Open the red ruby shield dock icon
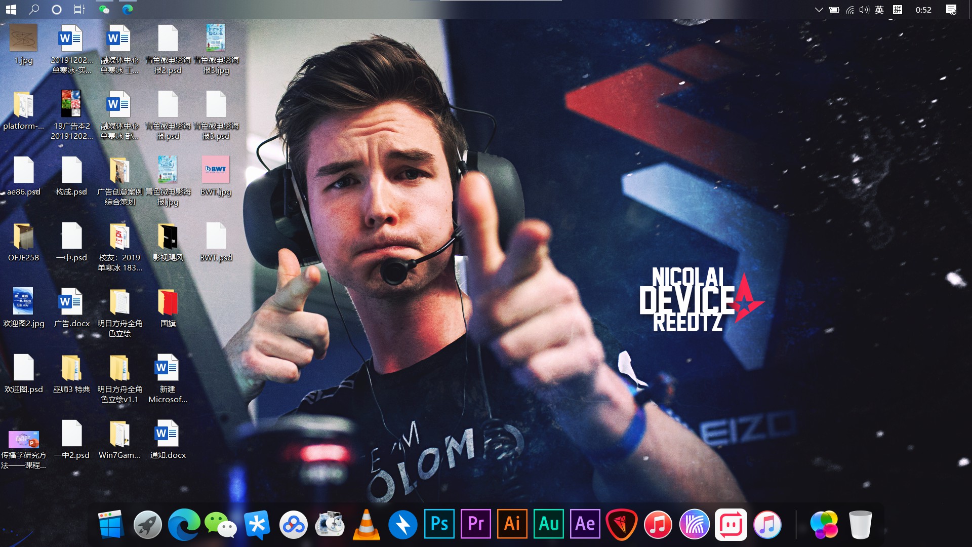The height and width of the screenshot is (547, 972). coord(621,525)
